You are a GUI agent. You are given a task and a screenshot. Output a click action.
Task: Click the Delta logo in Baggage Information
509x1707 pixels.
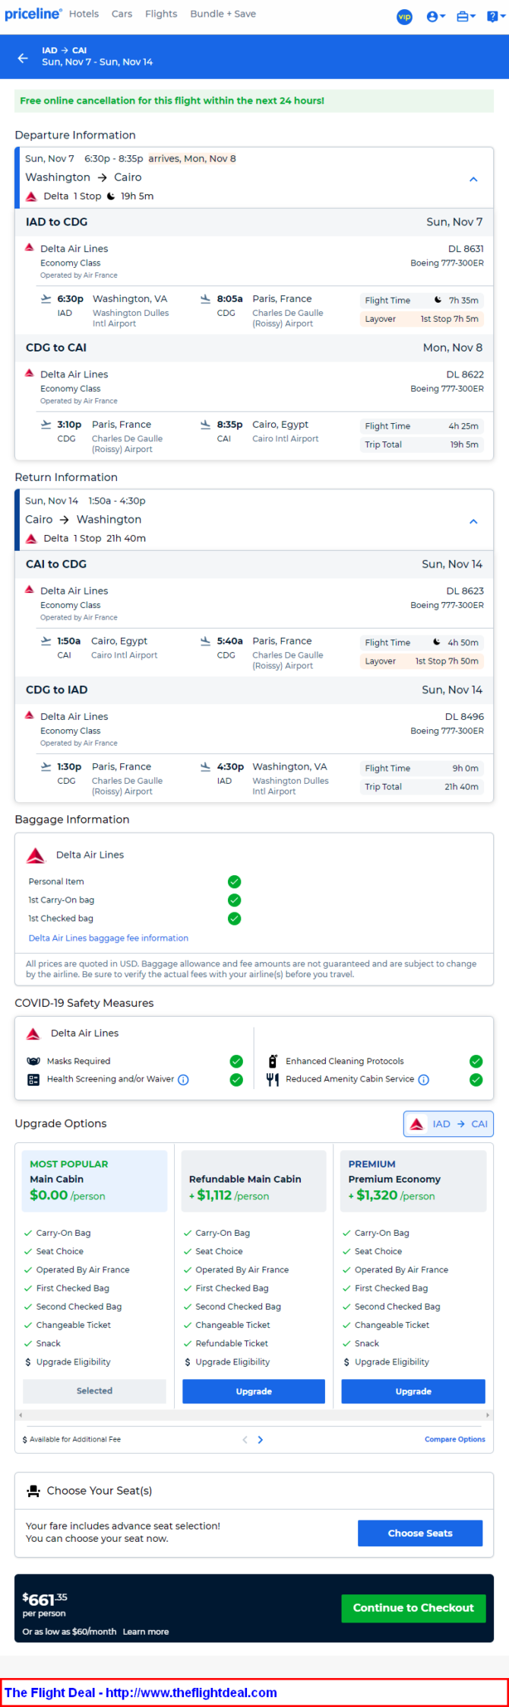36,855
